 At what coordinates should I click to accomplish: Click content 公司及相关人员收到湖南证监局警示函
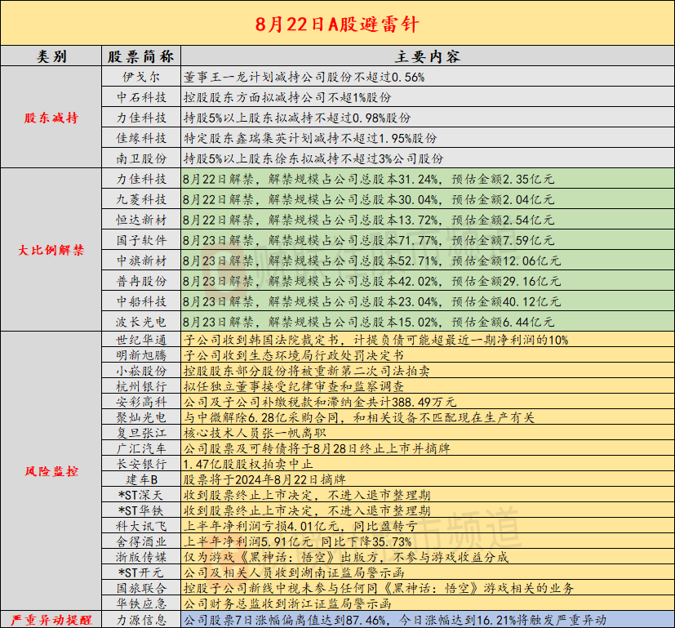(294, 572)
